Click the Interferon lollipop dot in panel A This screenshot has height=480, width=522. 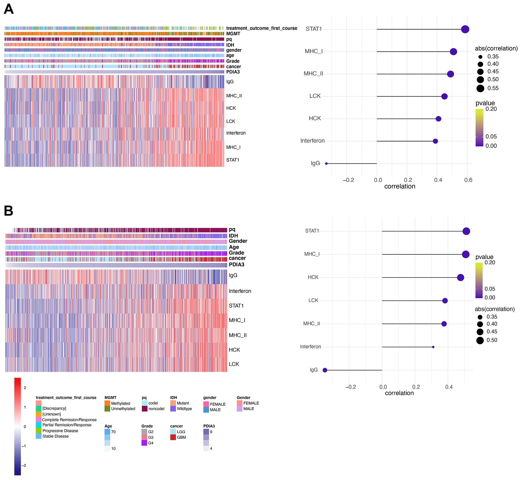click(435, 141)
